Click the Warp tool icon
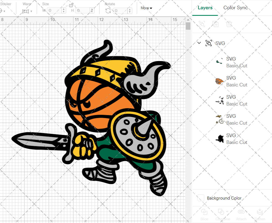The image size is (272, 223). pyautogui.click(x=26, y=11)
